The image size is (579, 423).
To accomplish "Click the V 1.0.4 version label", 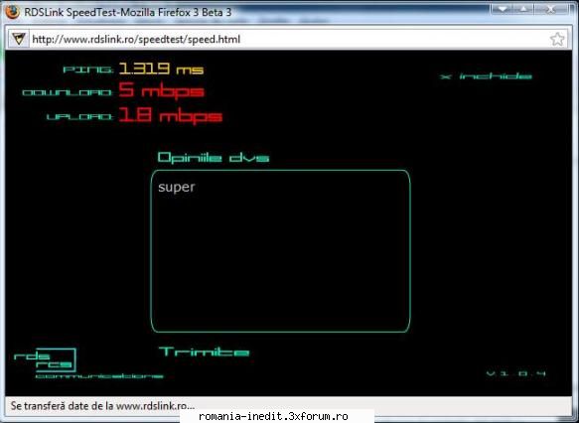I will [516, 373].
